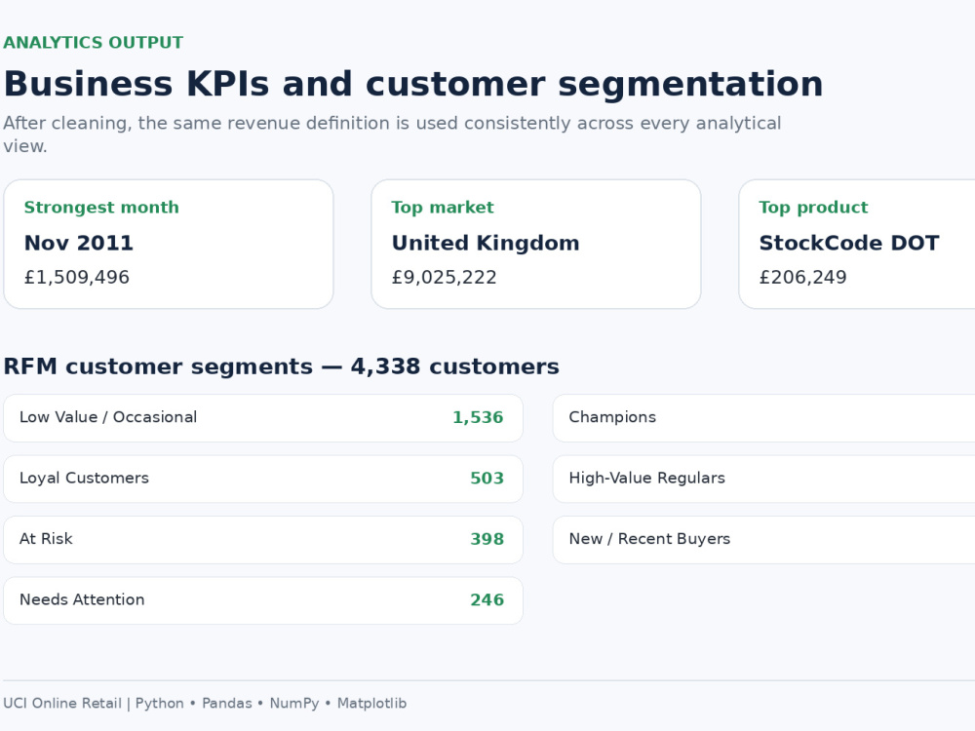Click the £206,249 revenue figure
The width and height of the screenshot is (975, 731).
click(x=802, y=277)
